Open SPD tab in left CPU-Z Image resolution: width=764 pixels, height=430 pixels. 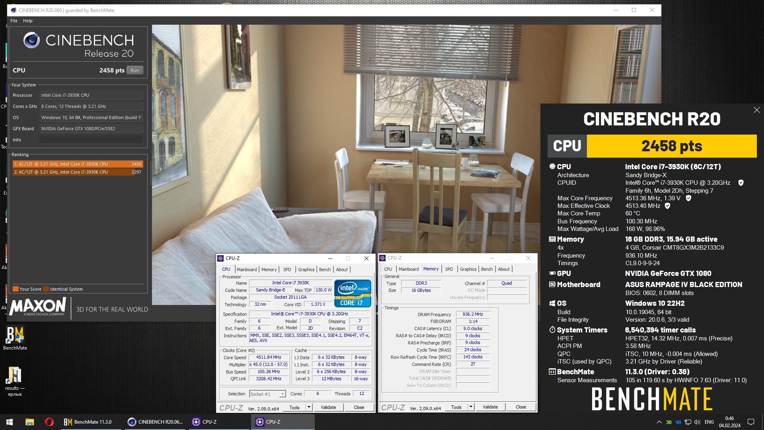coord(287,270)
